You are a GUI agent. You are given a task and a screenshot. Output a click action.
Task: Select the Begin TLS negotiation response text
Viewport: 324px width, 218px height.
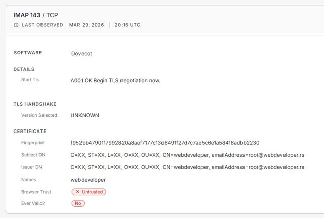coord(115,80)
